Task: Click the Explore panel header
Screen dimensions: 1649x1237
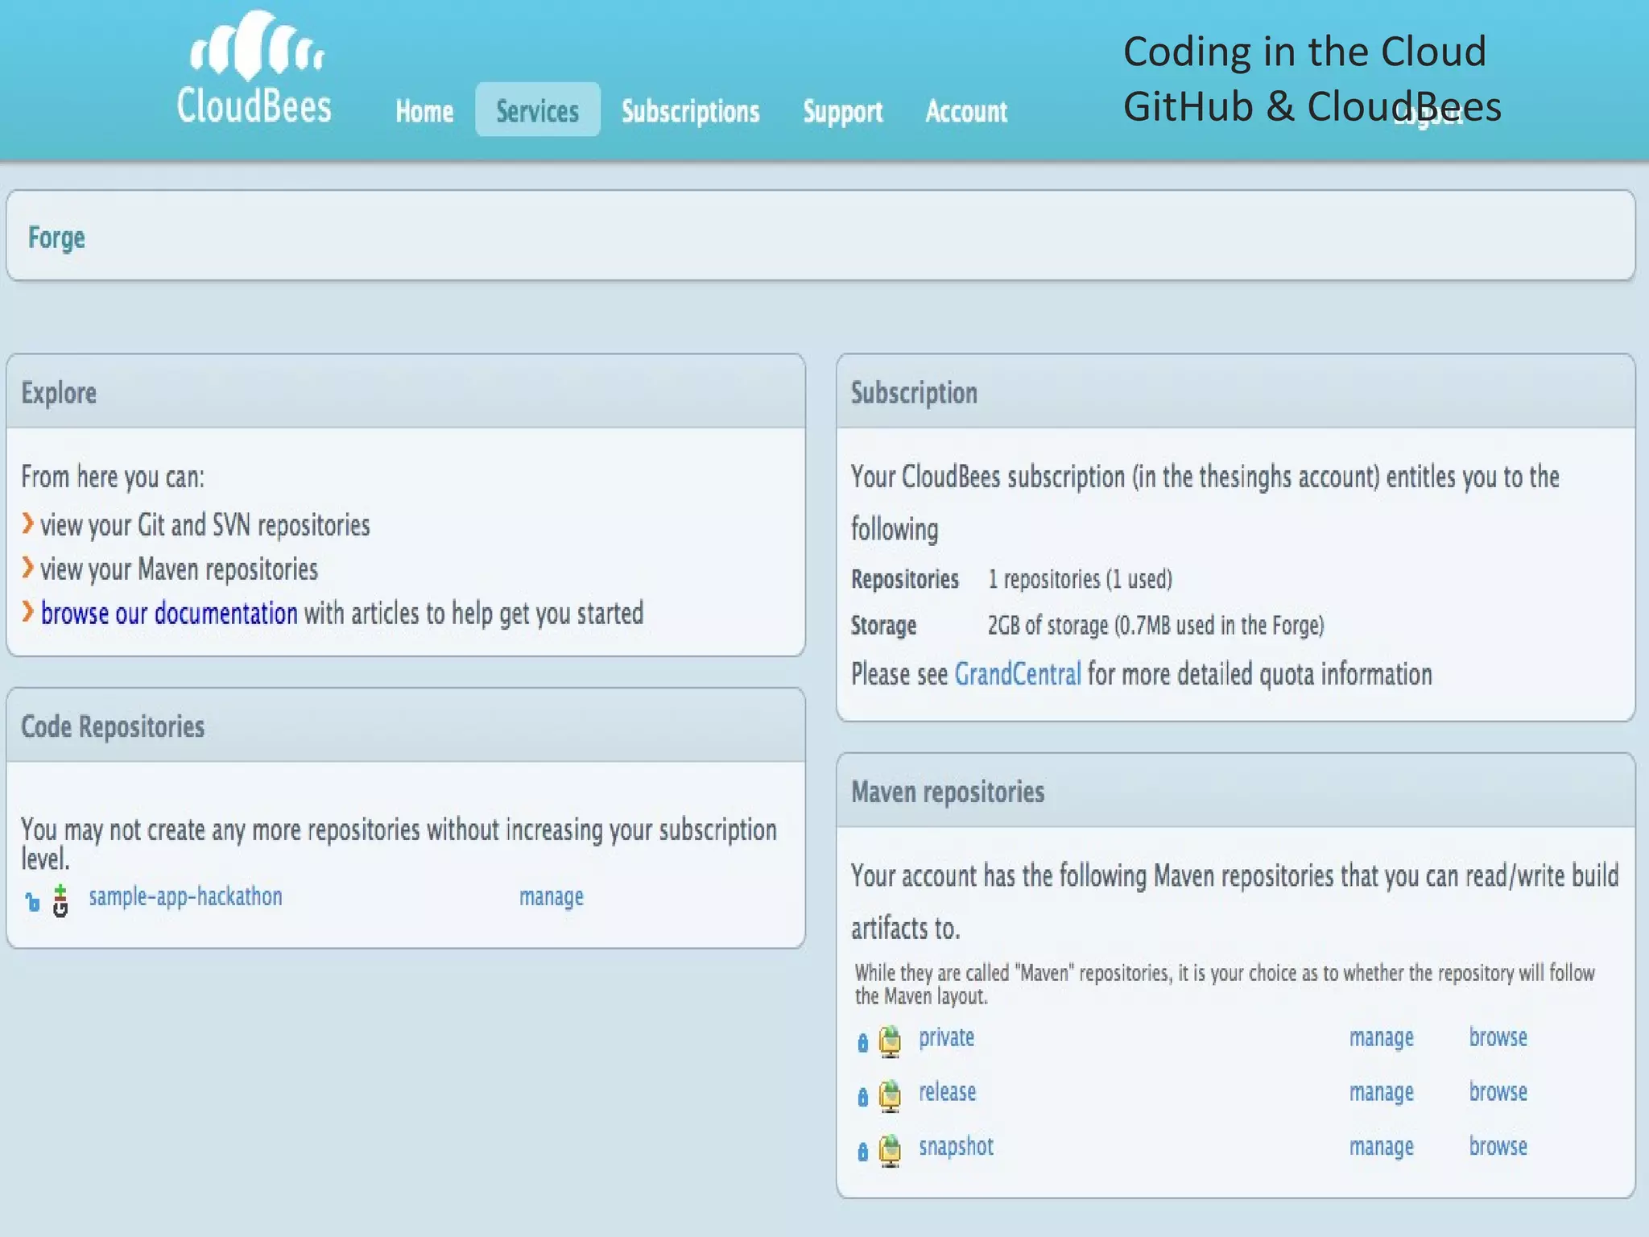Action: 406,391
